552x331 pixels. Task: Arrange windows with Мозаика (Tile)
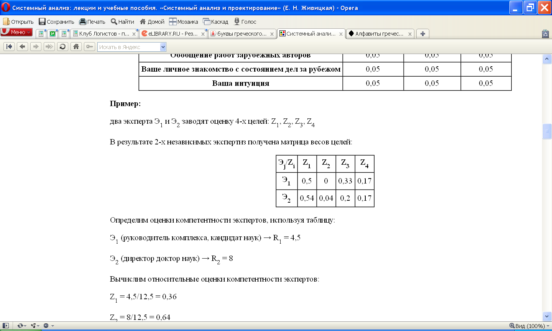click(x=184, y=21)
